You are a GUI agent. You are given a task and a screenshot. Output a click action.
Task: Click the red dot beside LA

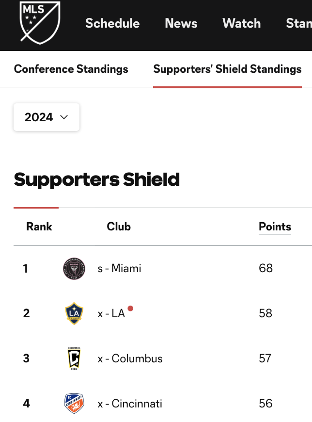tap(130, 308)
